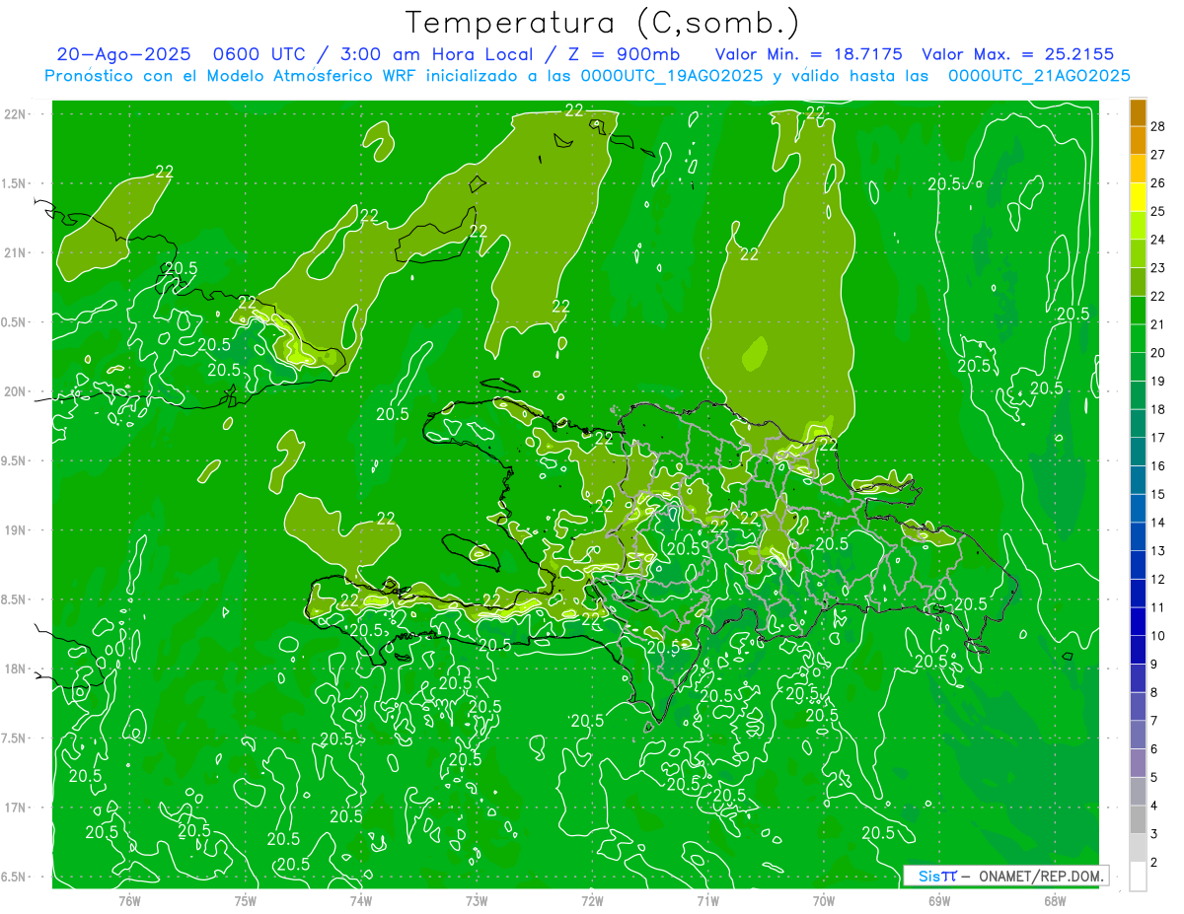Click longitude axis label "71W"
Screen dimensions: 1184x914
pyautogui.click(x=707, y=900)
